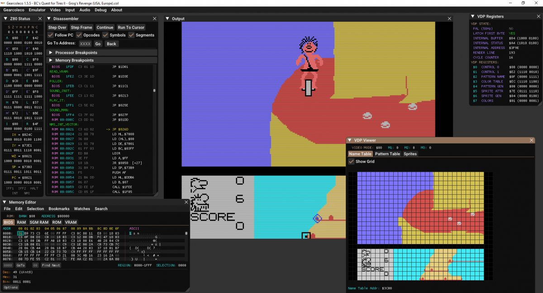Click the Disassembler vertical scrollbar handle
This screenshot has height=293, width=543.
(155, 90)
